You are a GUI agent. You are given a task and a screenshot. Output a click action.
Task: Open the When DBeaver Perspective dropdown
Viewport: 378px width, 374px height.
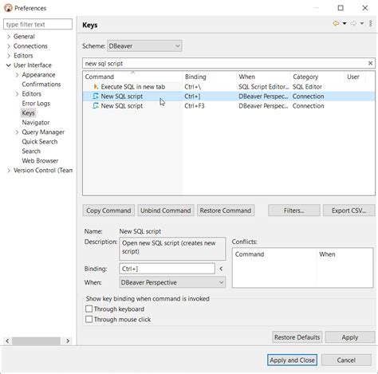click(172, 282)
